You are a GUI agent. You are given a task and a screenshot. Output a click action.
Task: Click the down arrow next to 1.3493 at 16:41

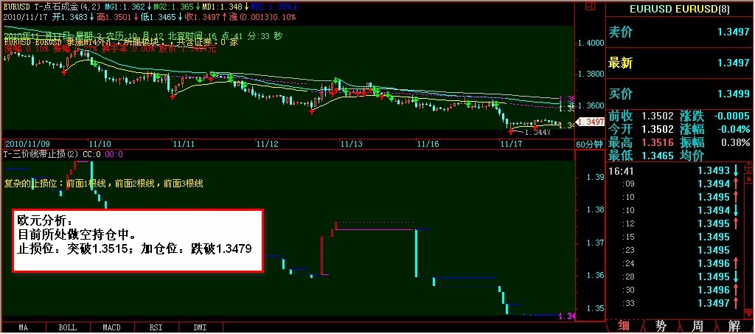737,170
